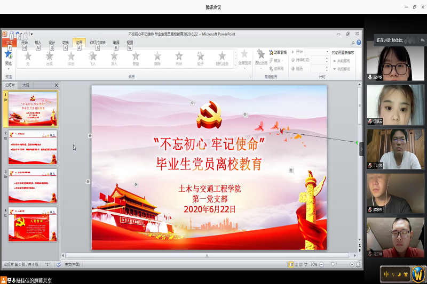Choose the Wipe (擦除) animation effect

[x=157, y=56]
